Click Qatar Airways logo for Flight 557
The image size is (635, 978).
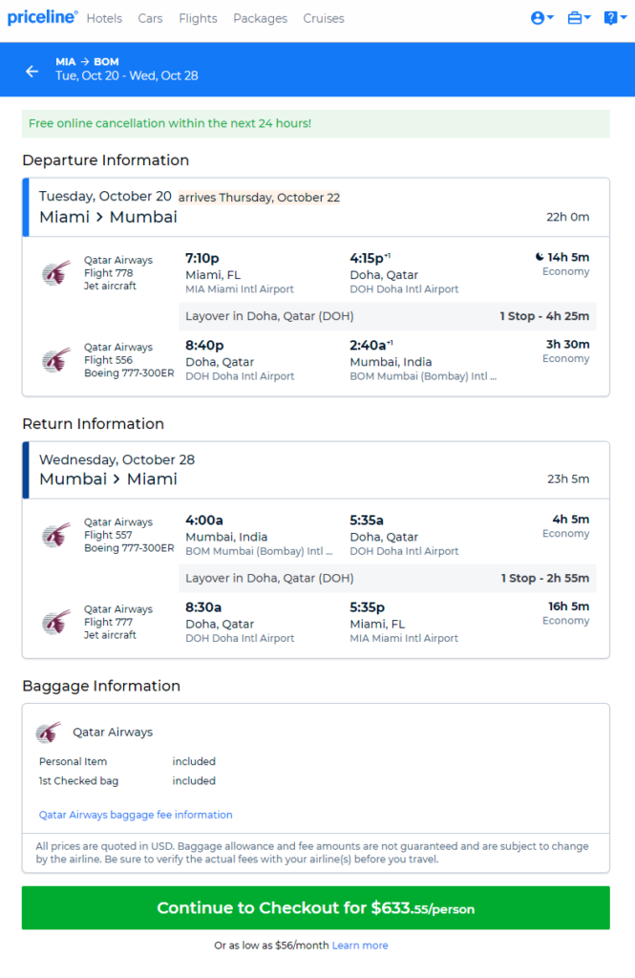pyautogui.click(x=56, y=535)
